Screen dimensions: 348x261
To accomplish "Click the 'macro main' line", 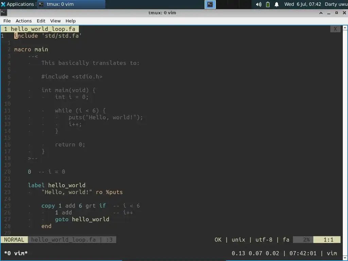I will tap(31, 49).
